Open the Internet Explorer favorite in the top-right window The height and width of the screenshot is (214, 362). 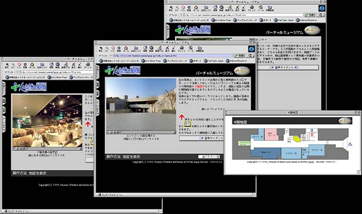click(x=307, y=20)
